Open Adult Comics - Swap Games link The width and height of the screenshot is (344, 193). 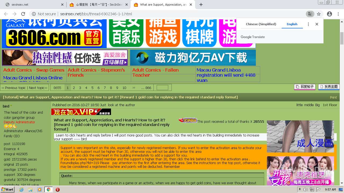(x=34, y=70)
